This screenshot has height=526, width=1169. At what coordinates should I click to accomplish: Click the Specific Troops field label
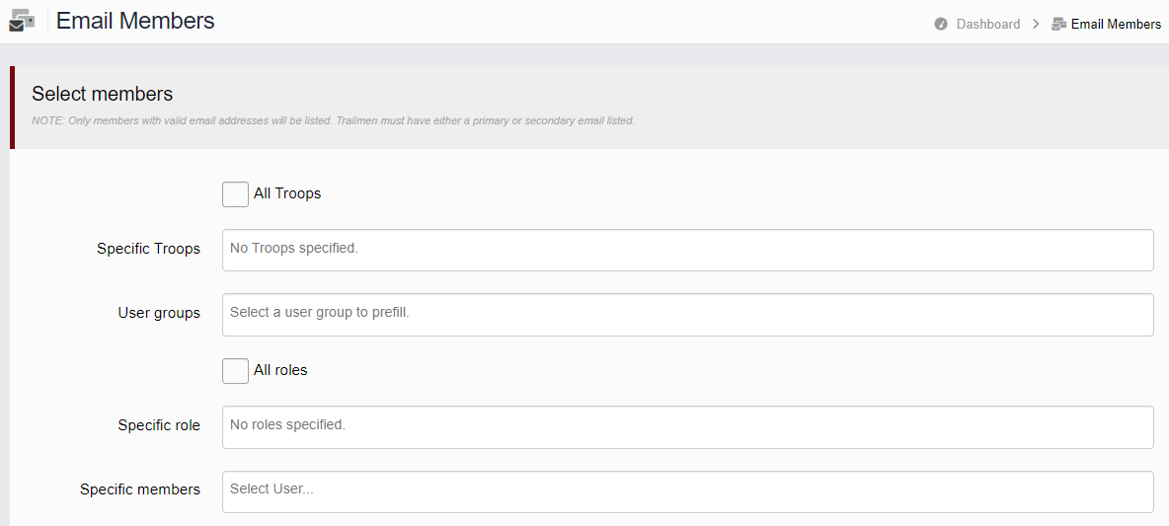tap(148, 249)
